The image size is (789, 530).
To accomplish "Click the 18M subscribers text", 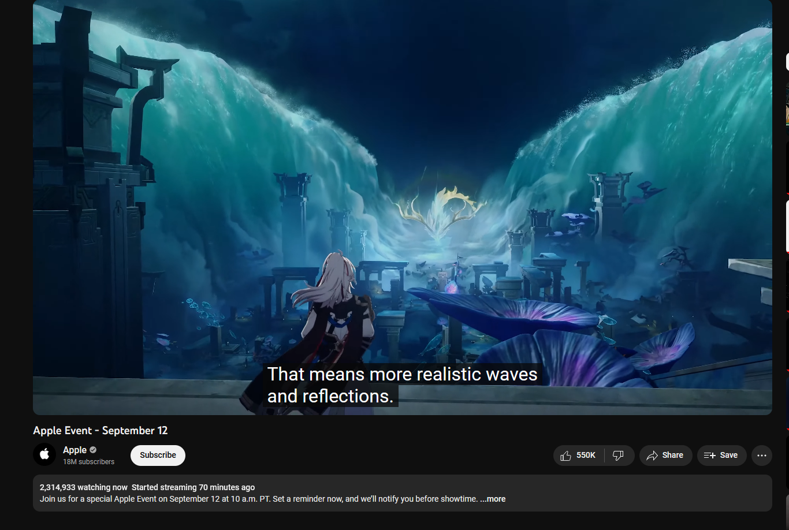I will 88,462.
